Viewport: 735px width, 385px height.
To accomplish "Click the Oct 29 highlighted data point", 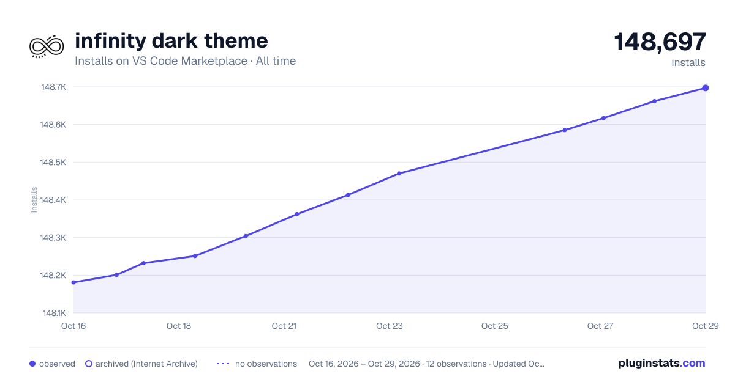I will (x=706, y=88).
